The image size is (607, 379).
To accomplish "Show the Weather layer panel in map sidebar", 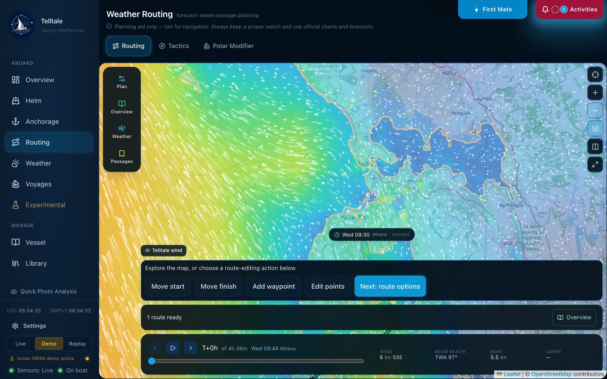I will (x=122, y=132).
